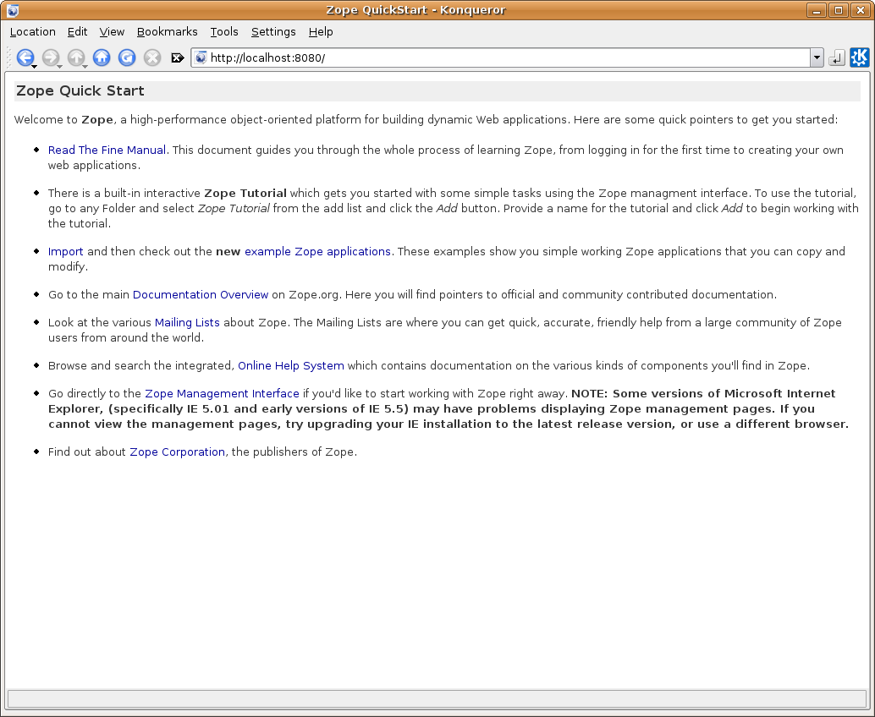Click the toolbar drag handle left of Back

pos(8,57)
